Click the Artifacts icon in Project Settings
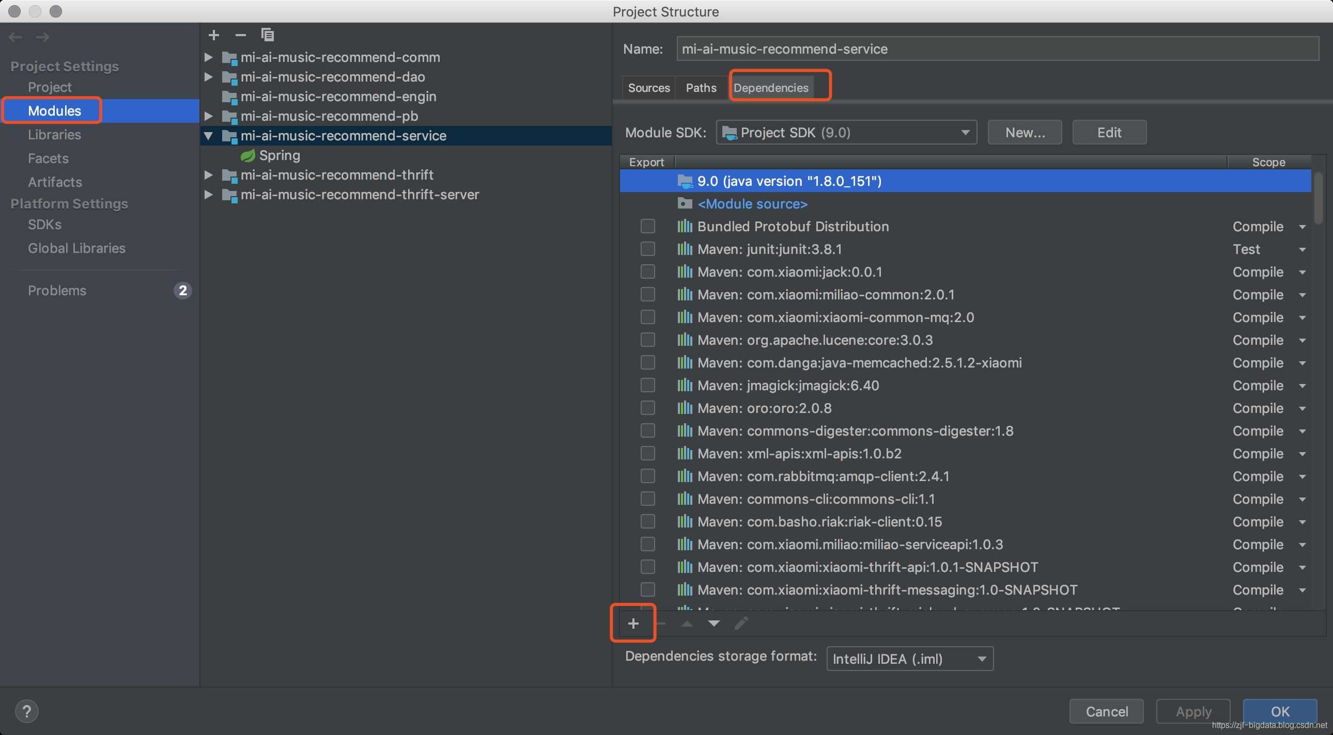This screenshot has height=735, width=1333. [54, 182]
